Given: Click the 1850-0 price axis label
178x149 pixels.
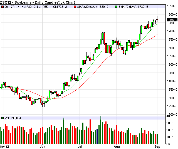Looking at the screenshot, I should coord(172,6).
